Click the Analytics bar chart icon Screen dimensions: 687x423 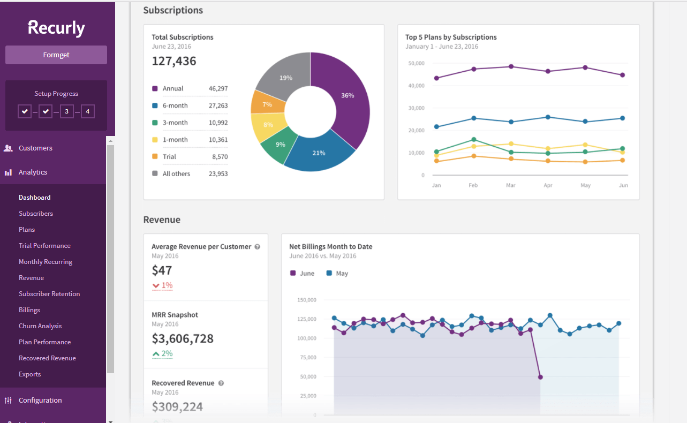point(8,172)
